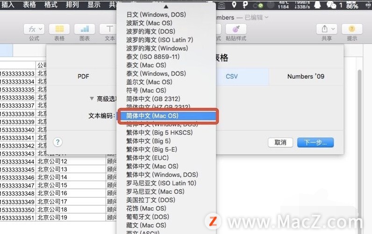The image size is (372, 234).
Task: Click cell 北京公司16
Action: tap(71, 193)
